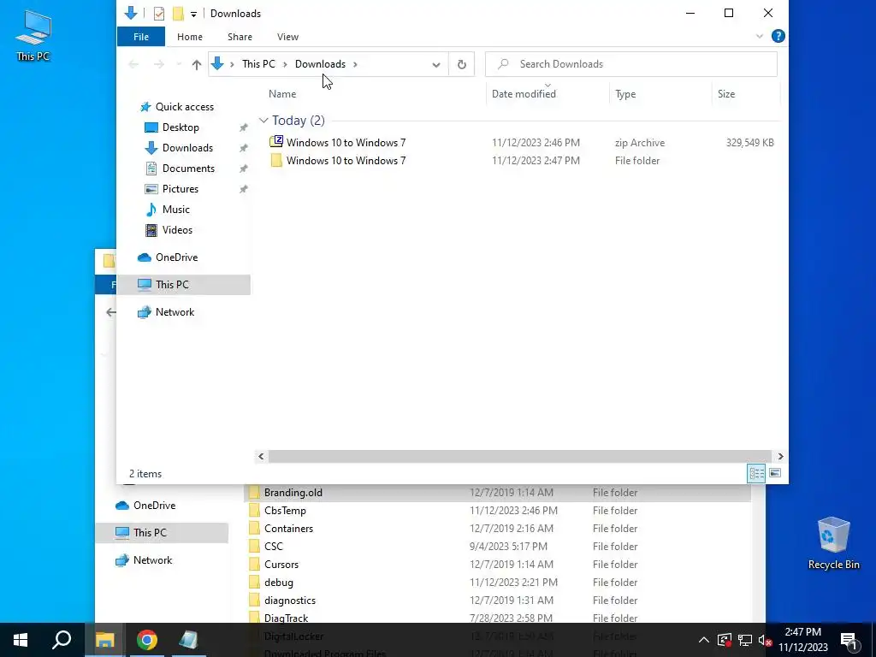This screenshot has width=876, height=657.
Task: Click Back arrow in the background window
Action: click(x=110, y=312)
